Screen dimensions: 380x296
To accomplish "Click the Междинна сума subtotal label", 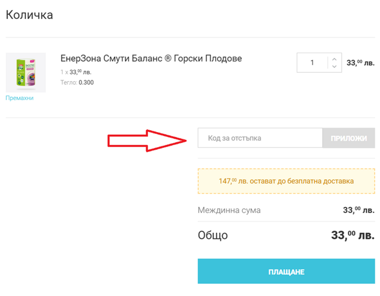I will [228, 210].
